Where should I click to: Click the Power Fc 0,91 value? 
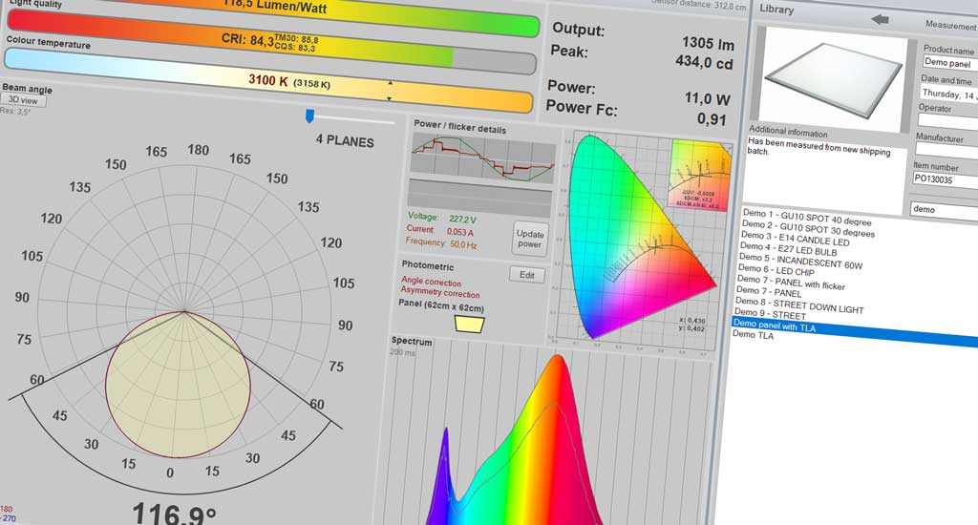click(712, 118)
